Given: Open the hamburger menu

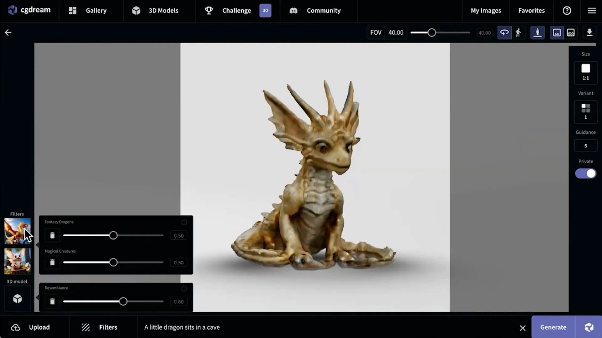Looking at the screenshot, I should [592, 10].
